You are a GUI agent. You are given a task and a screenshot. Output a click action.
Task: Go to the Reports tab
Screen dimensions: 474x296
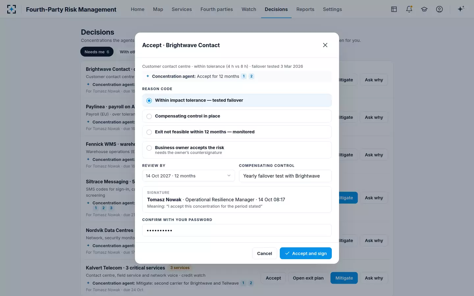click(x=305, y=9)
